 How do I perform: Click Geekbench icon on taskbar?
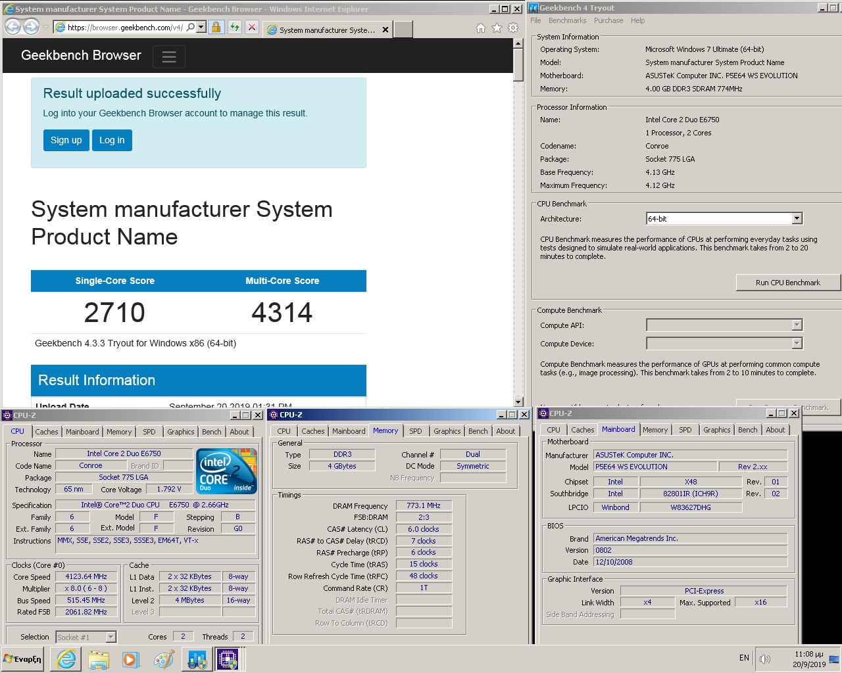pyautogui.click(x=197, y=659)
